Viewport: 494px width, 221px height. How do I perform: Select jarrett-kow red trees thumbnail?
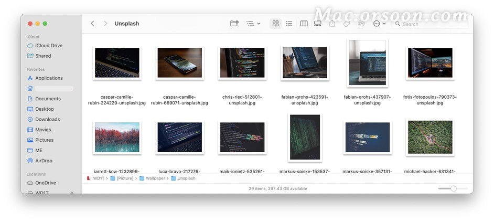[117, 137]
